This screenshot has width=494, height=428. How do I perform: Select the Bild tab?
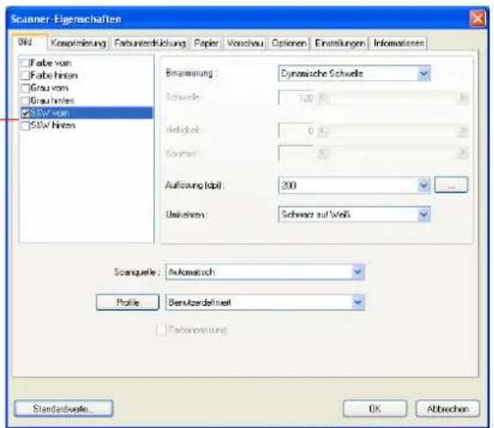[x=29, y=42]
